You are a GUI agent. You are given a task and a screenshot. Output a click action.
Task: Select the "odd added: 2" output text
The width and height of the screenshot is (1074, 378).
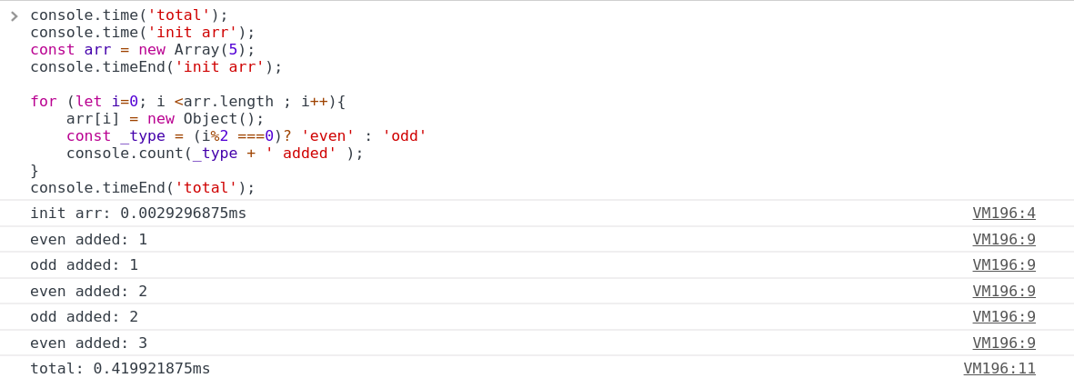[x=84, y=317]
